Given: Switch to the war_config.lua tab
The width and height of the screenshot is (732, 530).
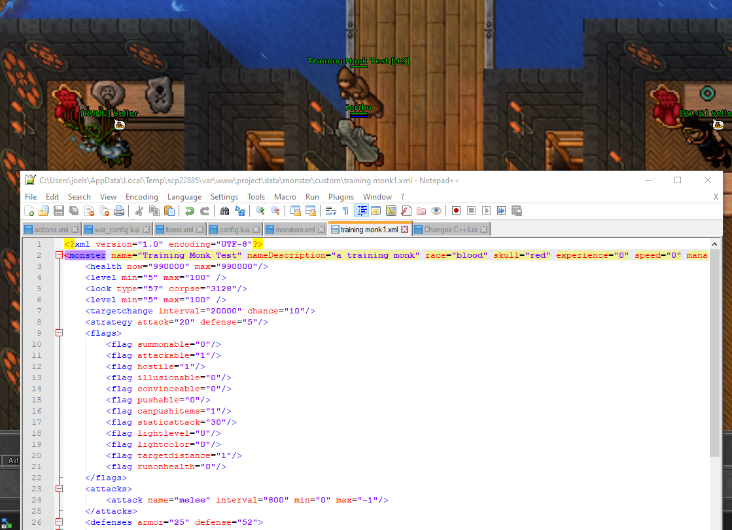Looking at the screenshot, I should [x=117, y=230].
